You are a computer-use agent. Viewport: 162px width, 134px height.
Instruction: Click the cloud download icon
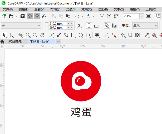click(x=30, y=16)
